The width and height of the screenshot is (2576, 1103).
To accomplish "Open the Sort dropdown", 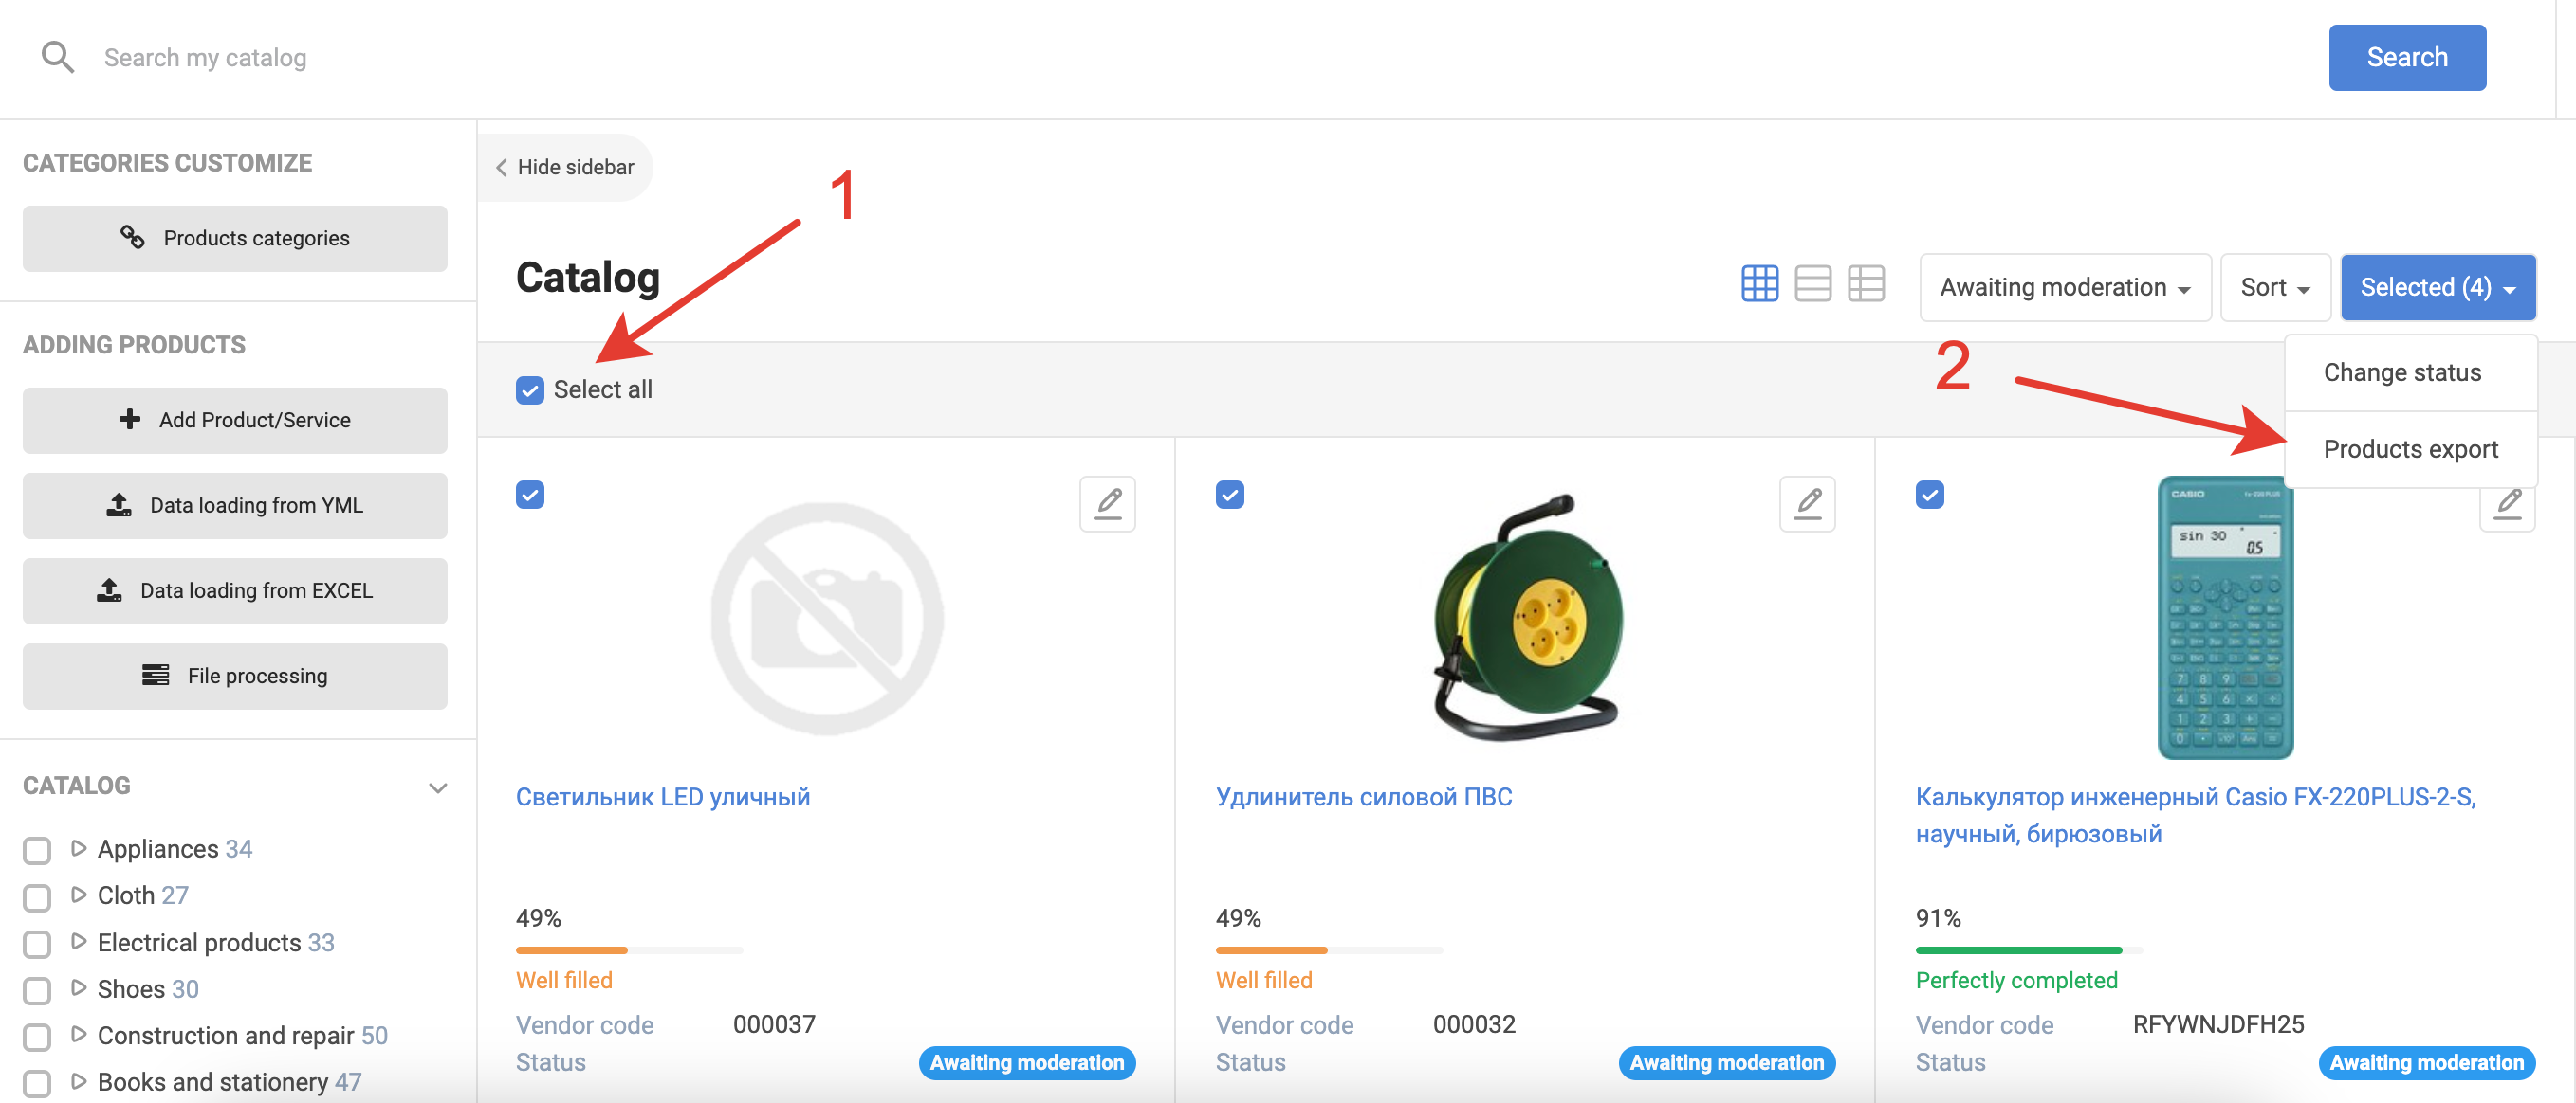I will pos(2274,288).
